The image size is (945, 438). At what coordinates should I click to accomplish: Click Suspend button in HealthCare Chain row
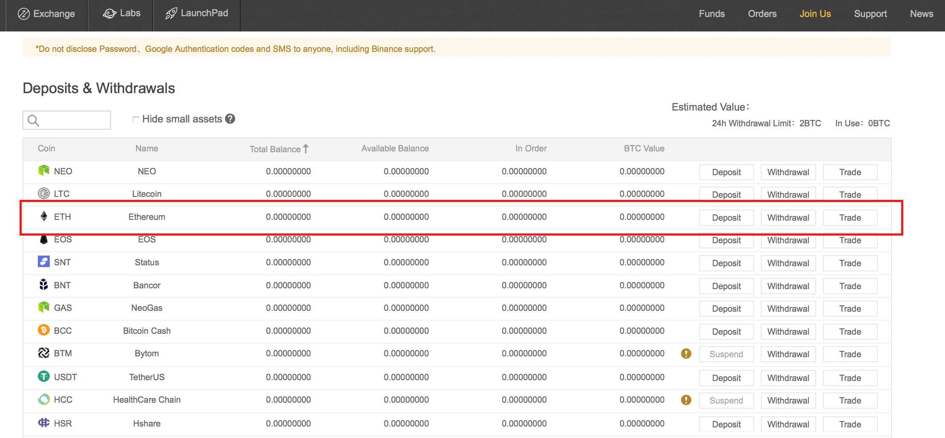tap(726, 401)
